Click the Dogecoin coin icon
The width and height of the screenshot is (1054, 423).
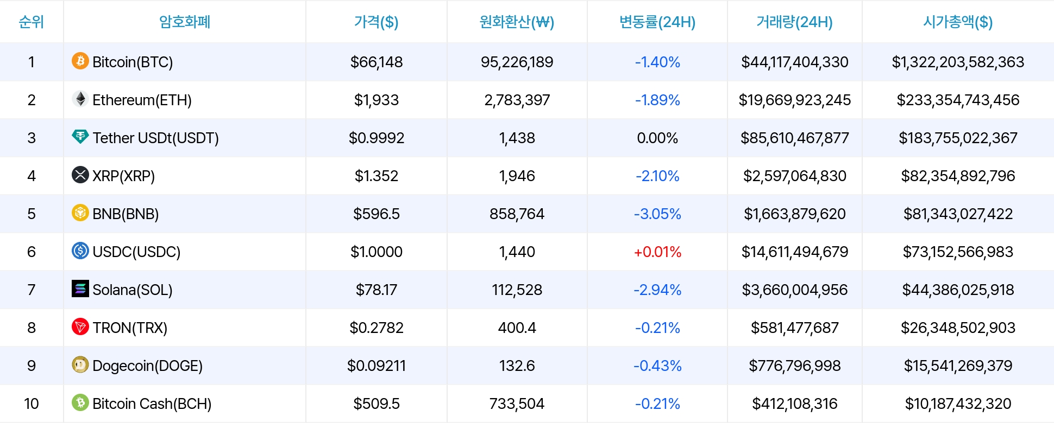[x=80, y=364]
